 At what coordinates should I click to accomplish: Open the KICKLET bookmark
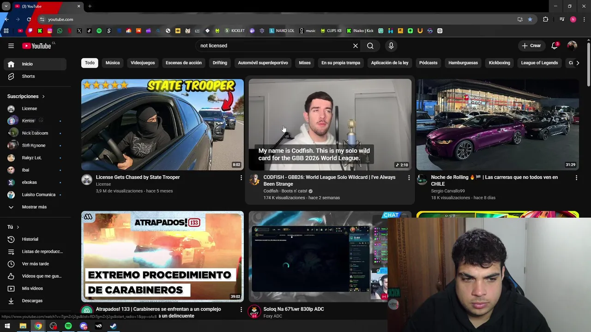(235, 31)
